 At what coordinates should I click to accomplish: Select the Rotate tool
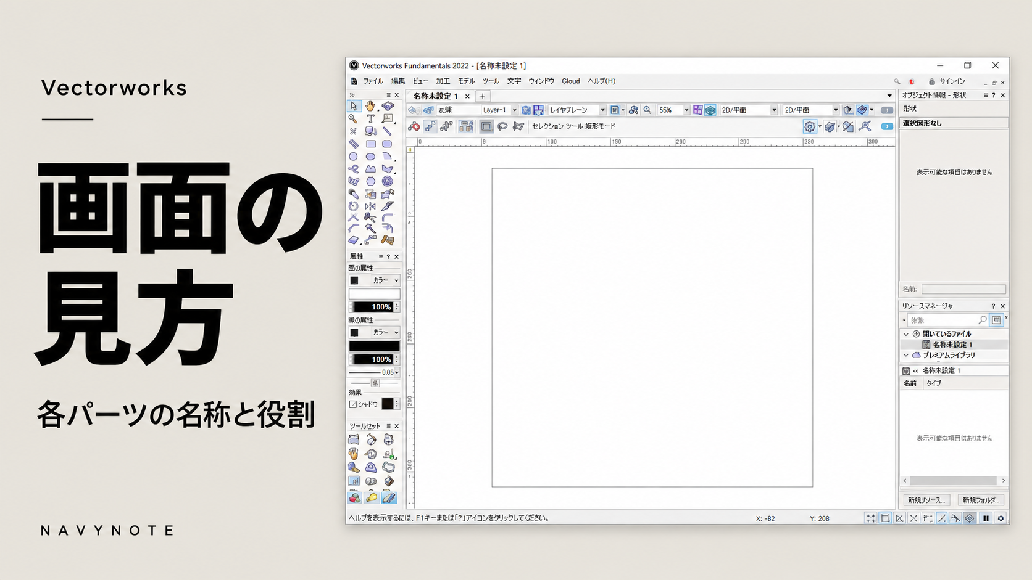coord(353,206)
